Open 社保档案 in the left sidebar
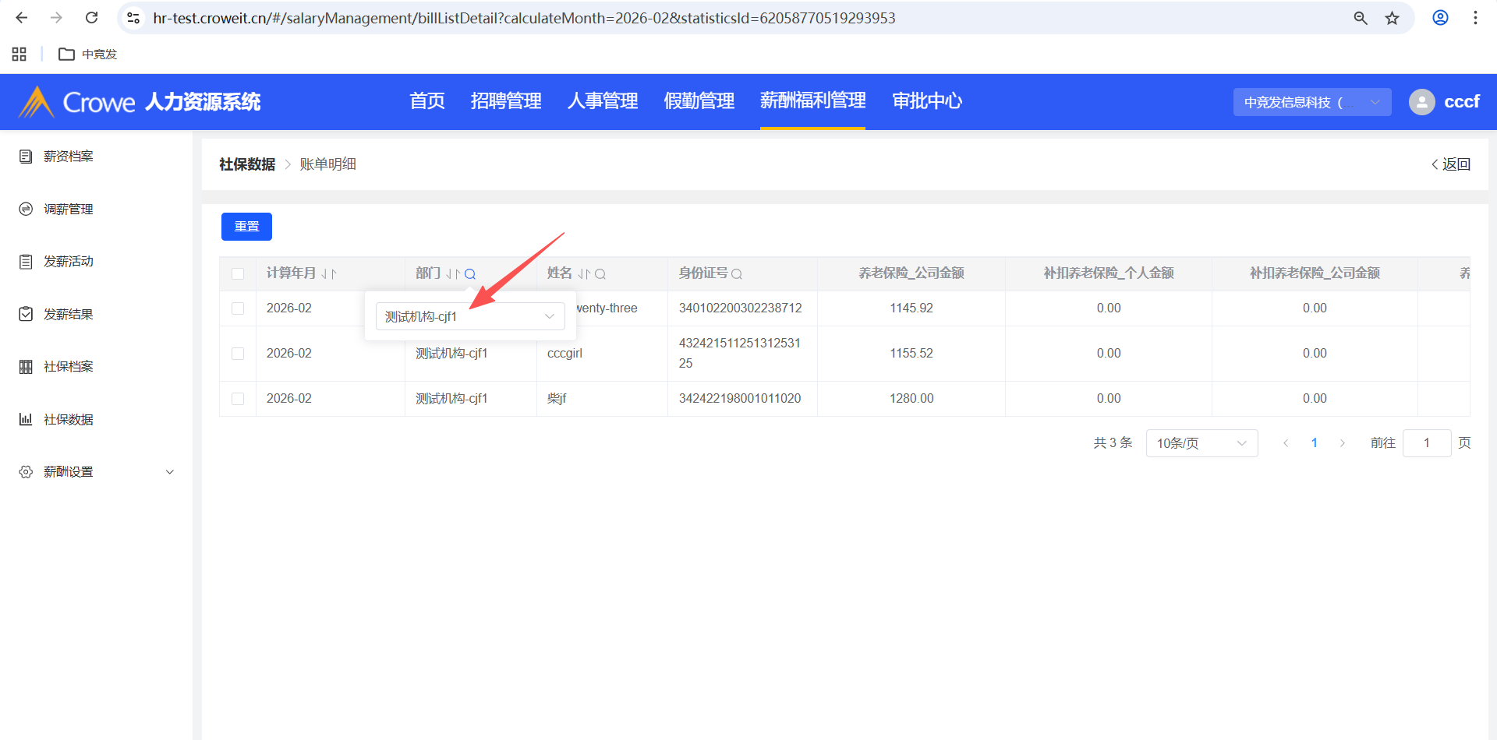The width and height of the screenshot is (1497, 740). pyautogui.click(x=69, y=367)
